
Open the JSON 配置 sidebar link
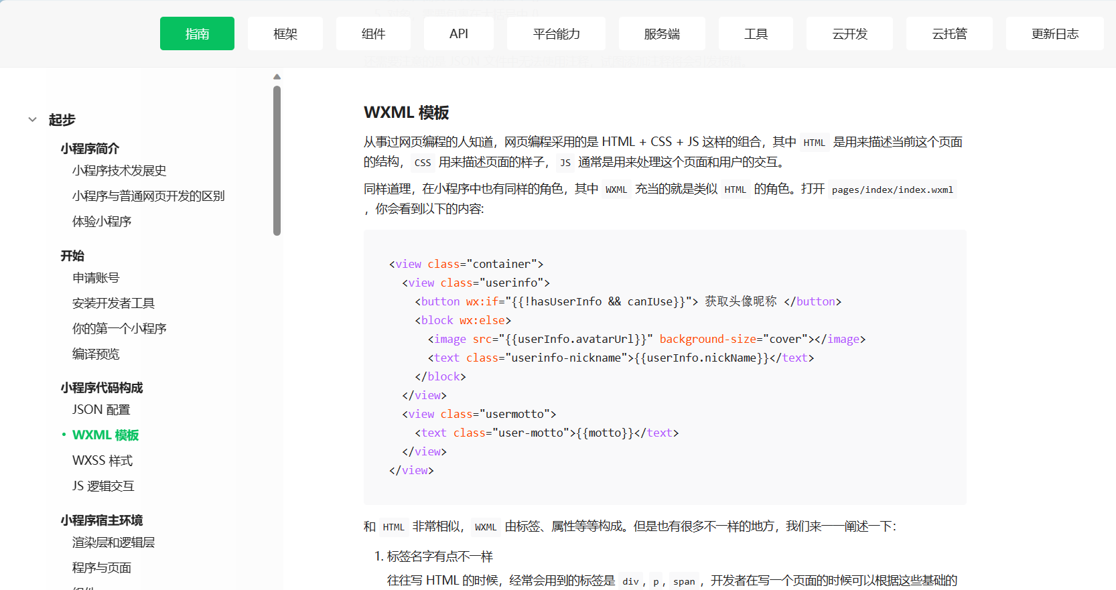click(101, 410)
